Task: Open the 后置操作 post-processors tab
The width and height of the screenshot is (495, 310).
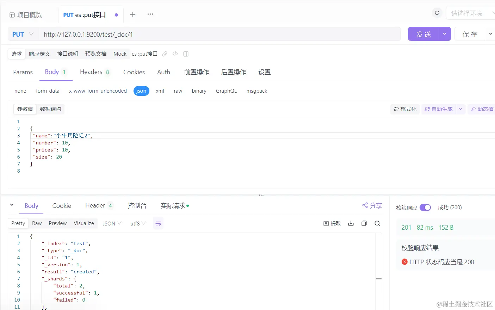Action: [234, 72]
